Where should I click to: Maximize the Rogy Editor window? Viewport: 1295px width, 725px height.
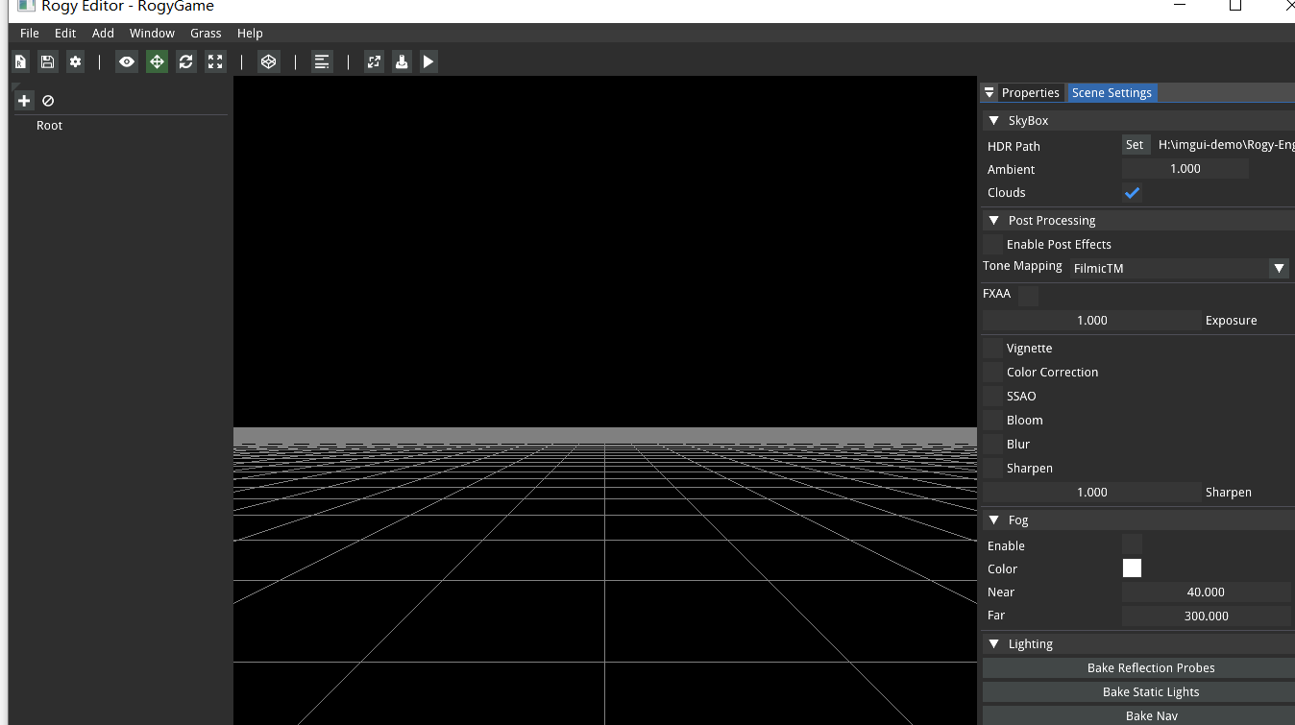coord(1235,6)
